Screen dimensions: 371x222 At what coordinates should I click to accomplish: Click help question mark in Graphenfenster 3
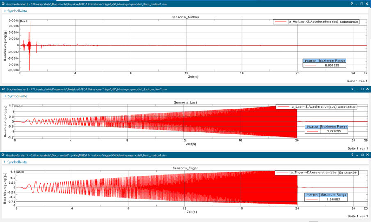351,155
